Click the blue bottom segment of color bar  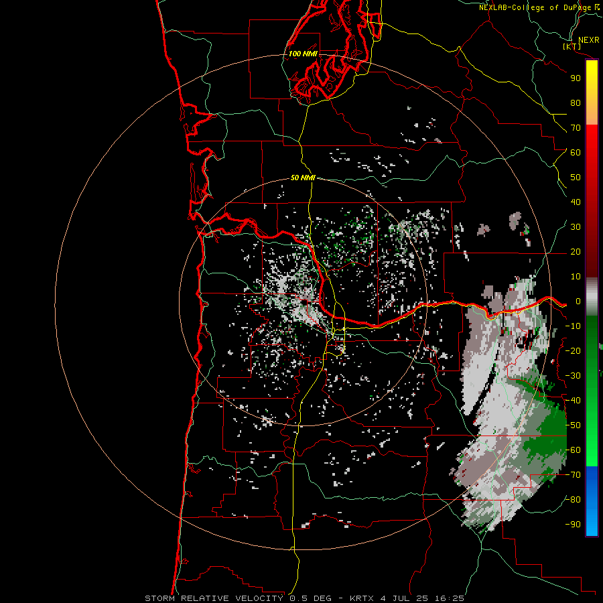point(592,501)
